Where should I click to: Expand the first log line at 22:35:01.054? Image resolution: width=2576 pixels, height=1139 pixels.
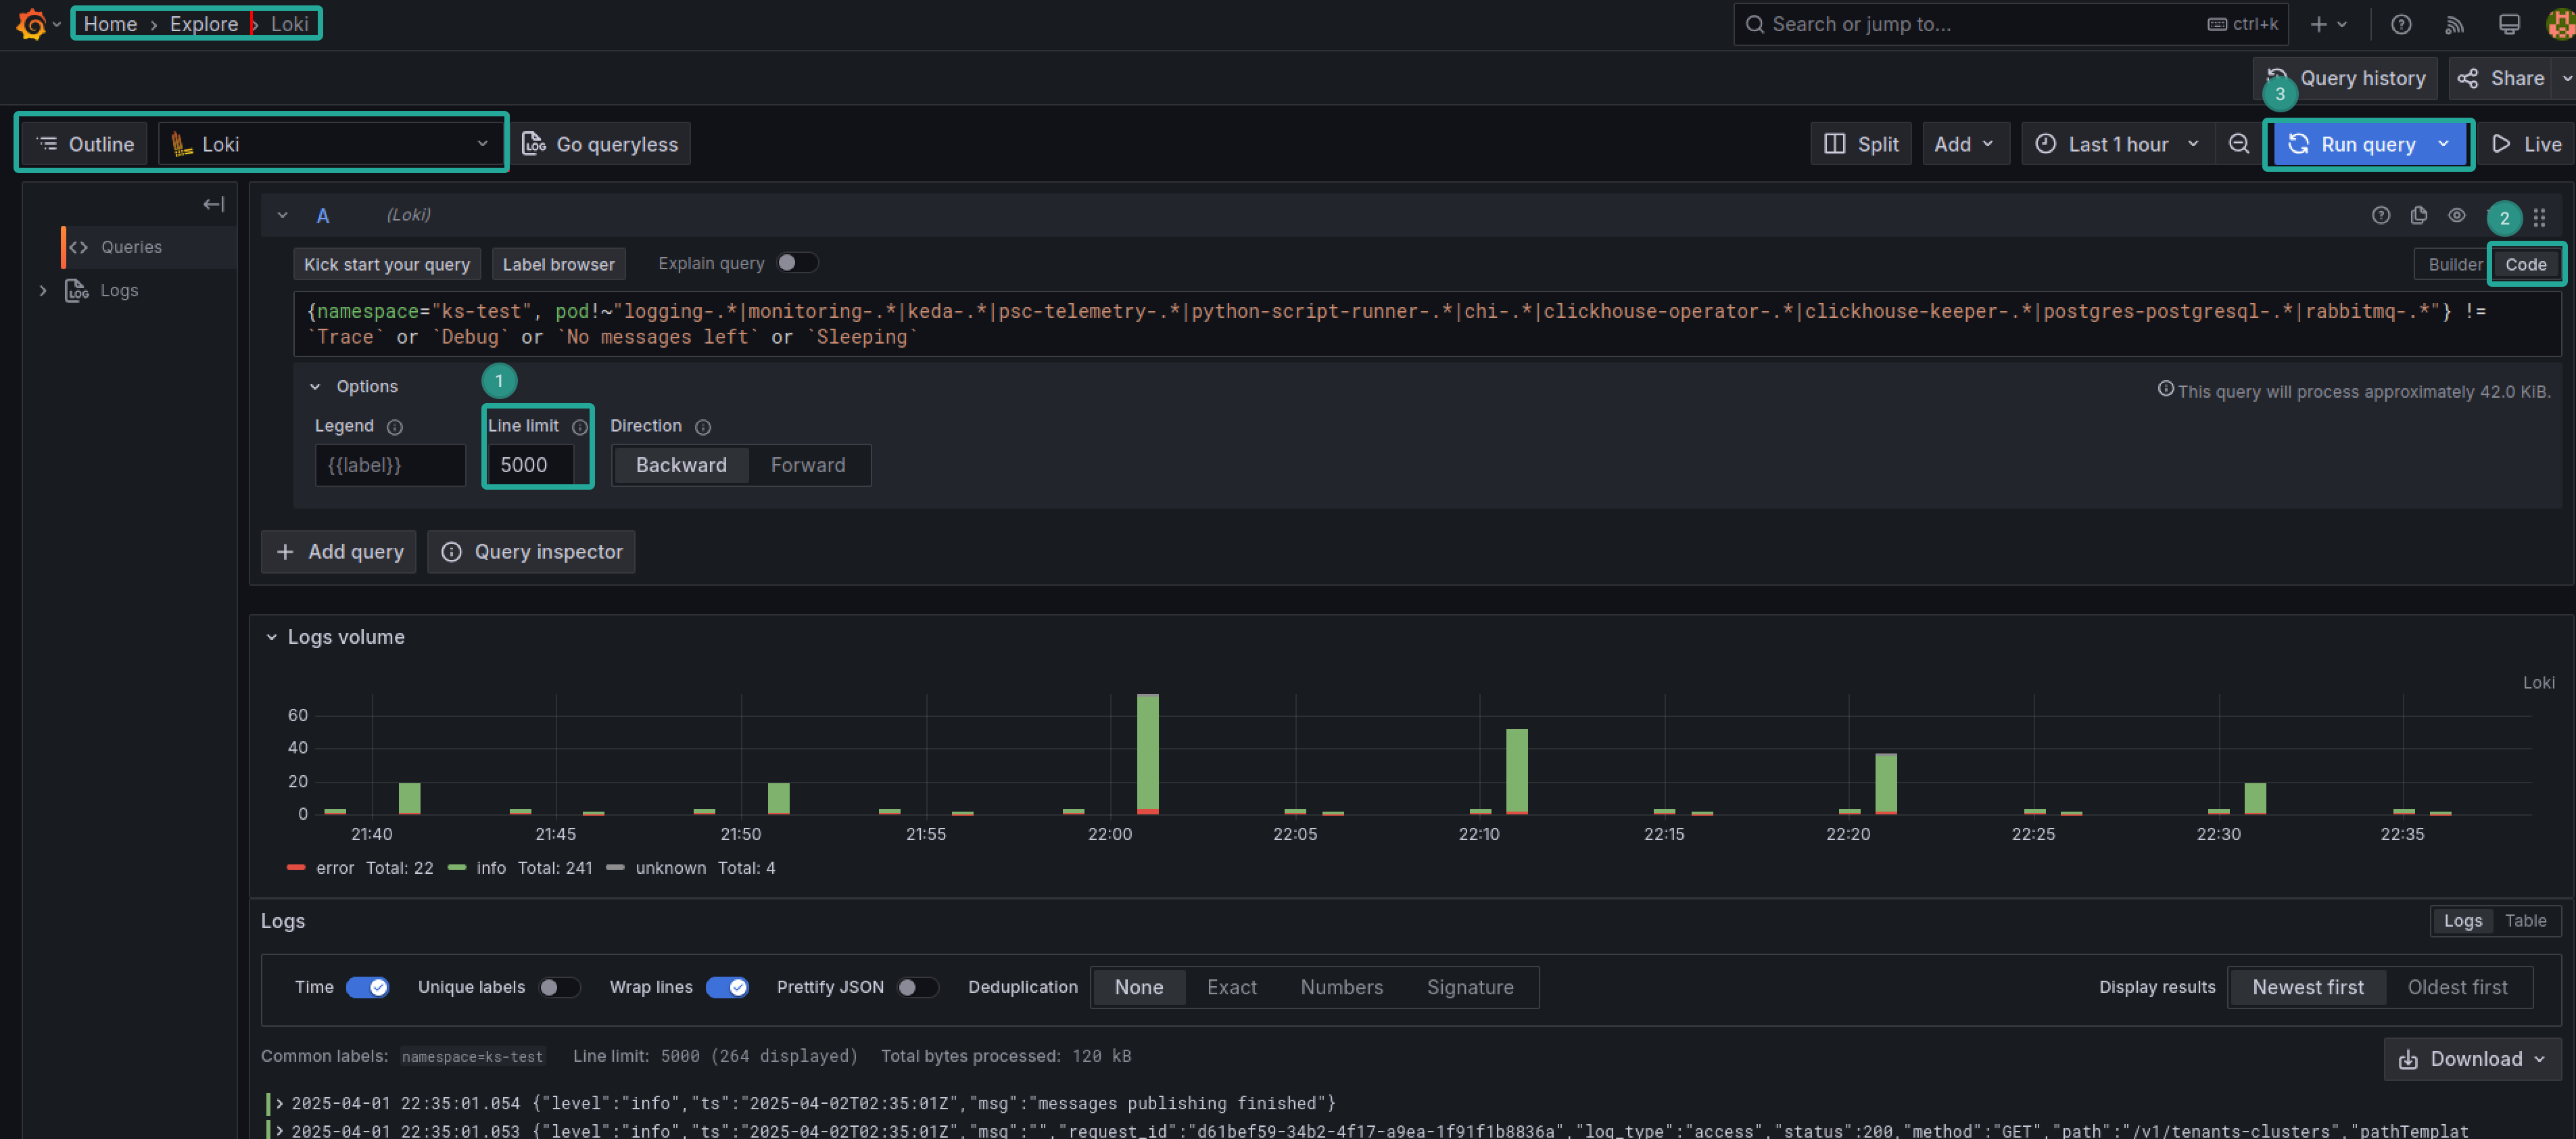280,1104
